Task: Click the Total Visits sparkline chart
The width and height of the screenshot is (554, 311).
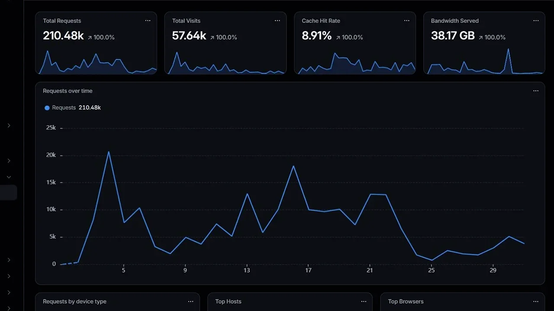Action: point(225,63)
